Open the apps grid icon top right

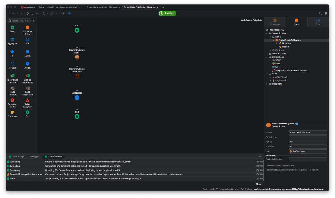click(326, 13)
